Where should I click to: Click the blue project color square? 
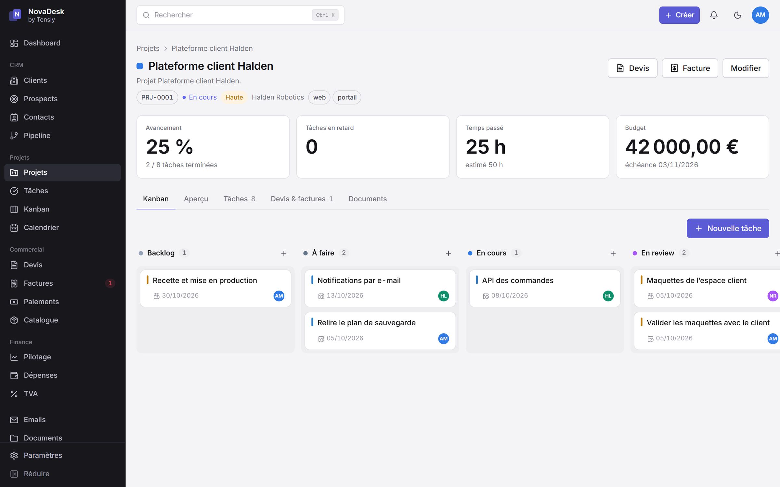point(140,66)
